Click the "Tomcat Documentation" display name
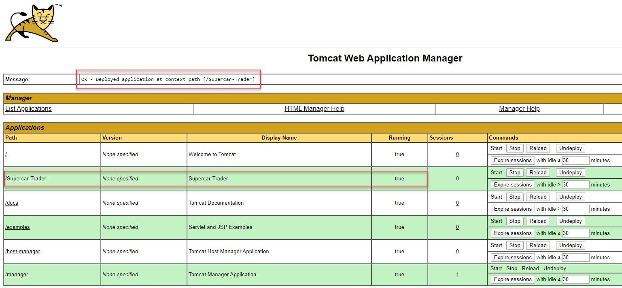The width and height of the screenshot is (622, 288). [x=216, y=203]
